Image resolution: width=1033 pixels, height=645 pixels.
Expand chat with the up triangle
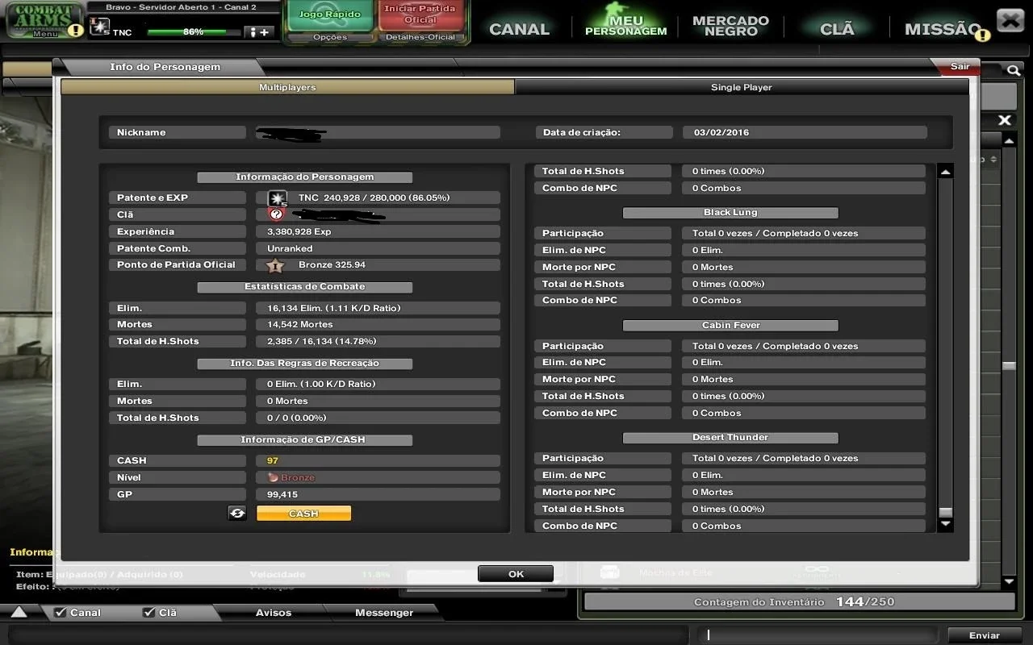pyautogui.click(x=19, y=613)
